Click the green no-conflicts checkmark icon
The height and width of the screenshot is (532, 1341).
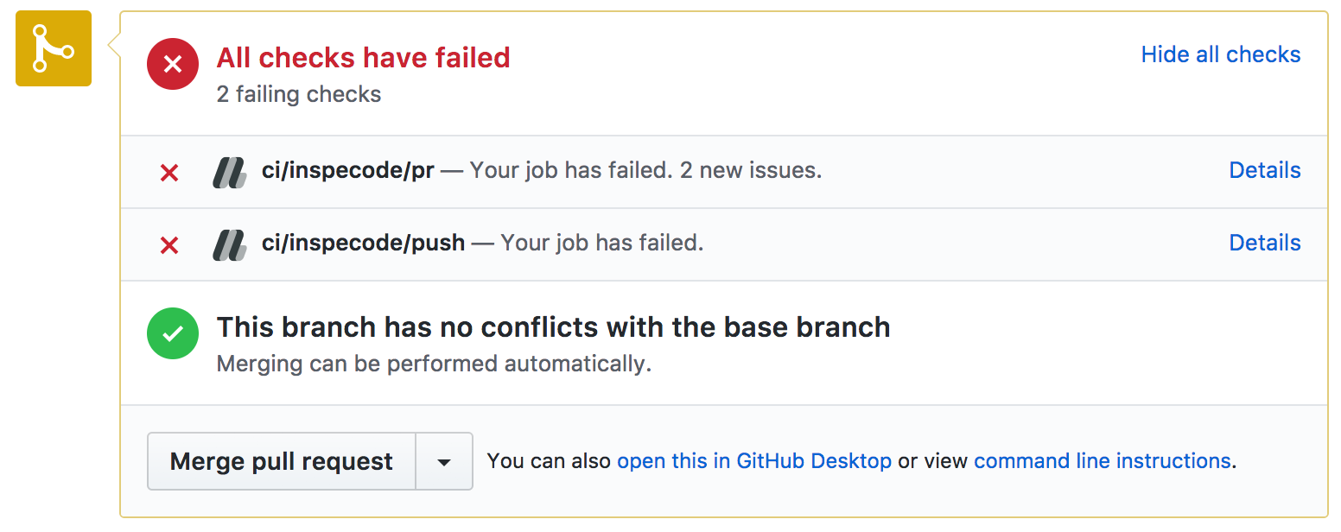(x=173, y=333)
